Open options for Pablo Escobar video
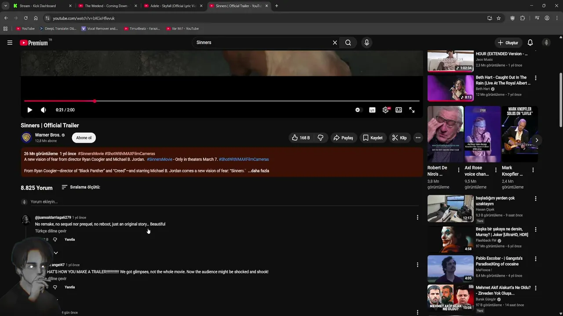563x316 pixels. pyautogui.click(x=535, y=259)
